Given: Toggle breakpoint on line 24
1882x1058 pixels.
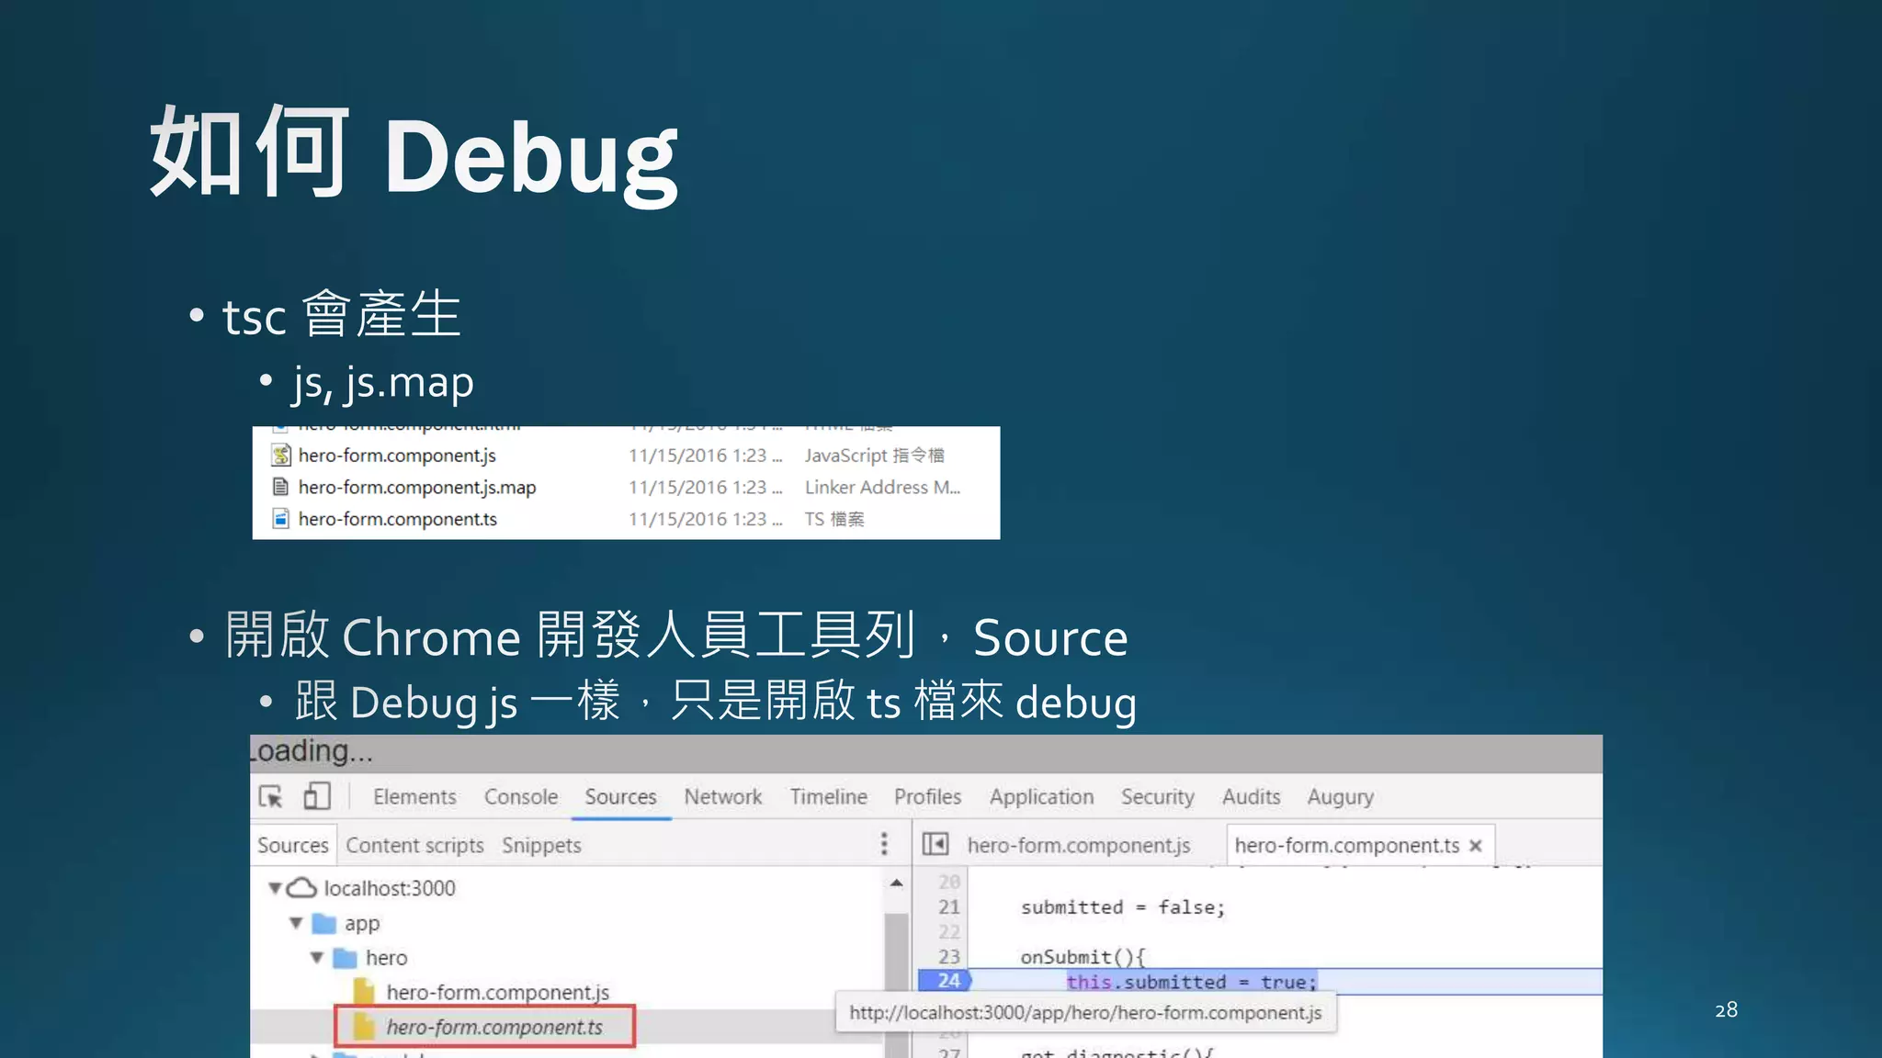Looking at the screenshot, I should 947,981.
